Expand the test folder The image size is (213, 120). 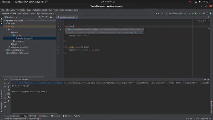tap(9, 44)
